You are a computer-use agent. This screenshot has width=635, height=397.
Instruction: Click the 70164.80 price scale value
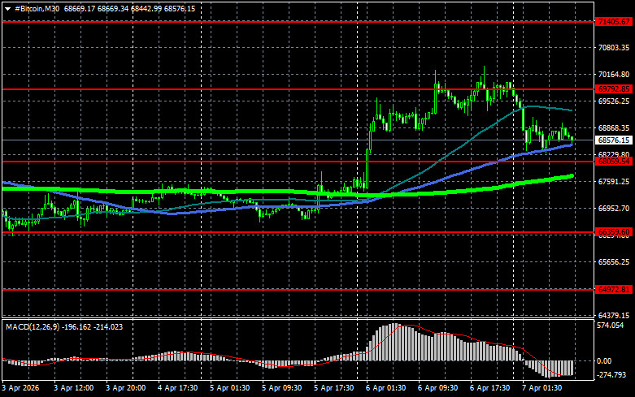coord(614,75)
